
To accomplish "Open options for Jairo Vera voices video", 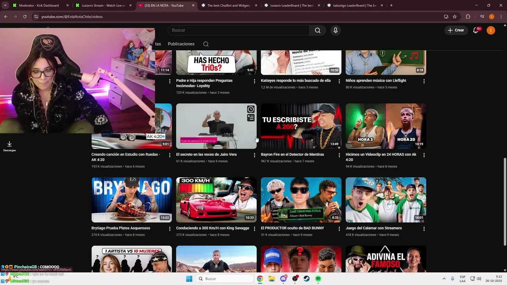I will (x=254, y=155).
